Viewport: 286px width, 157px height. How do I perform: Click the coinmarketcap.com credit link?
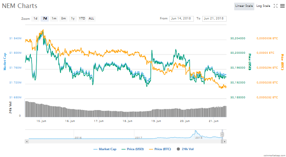275,155
